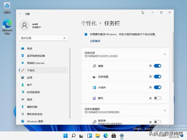Click the magnifier icon in search box
The image size is (187, 140).
pyautogui.click(x=65, y=38)
